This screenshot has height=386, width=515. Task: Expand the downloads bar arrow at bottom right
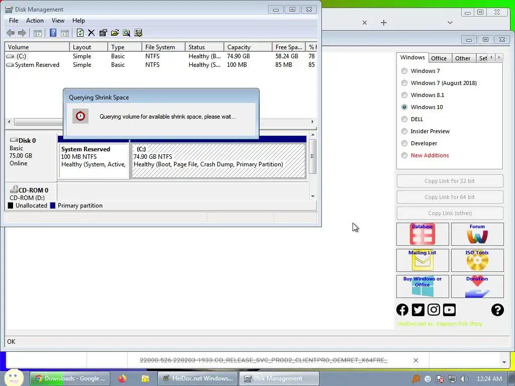click(504, 362)
